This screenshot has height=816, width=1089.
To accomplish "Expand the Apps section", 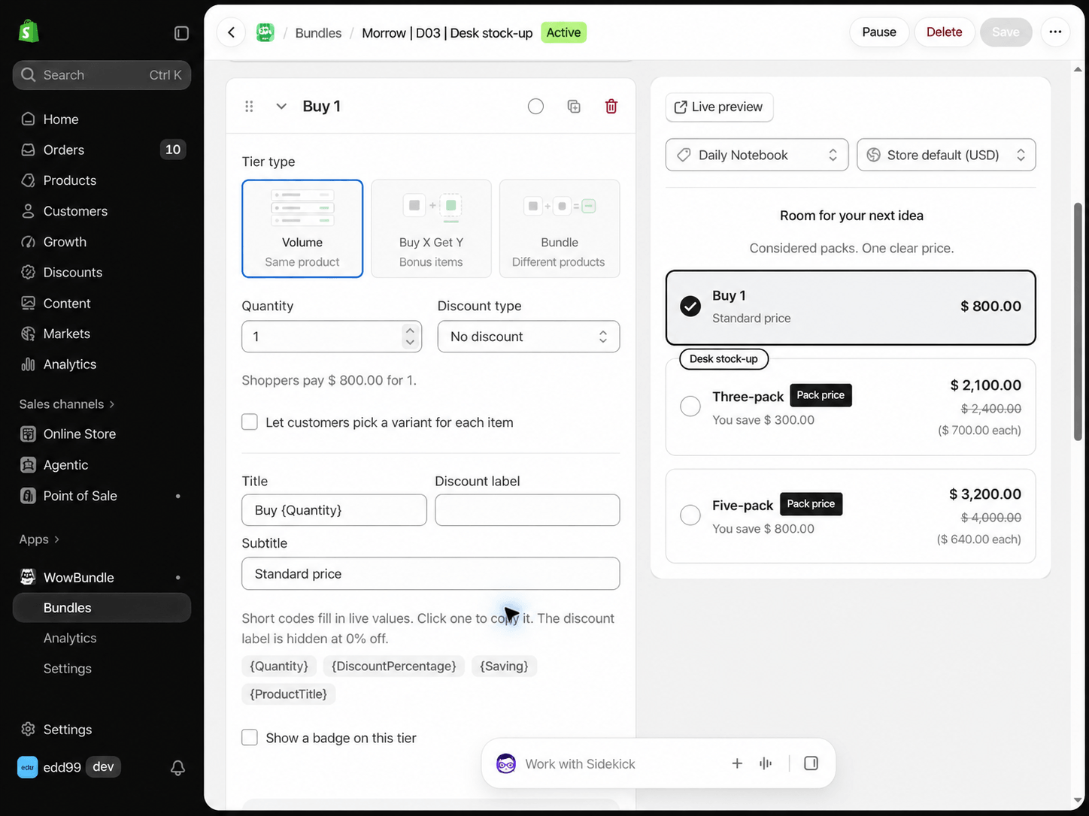I will pyautogui.click(x=39, y=539).
